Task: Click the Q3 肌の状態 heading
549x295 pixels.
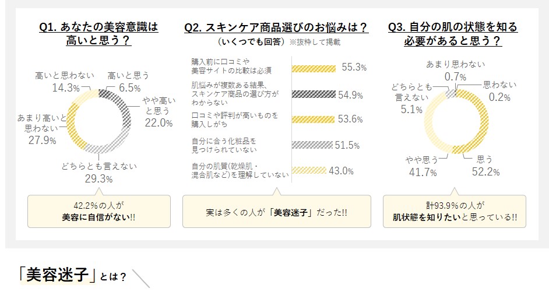Action: pos(452,34)
